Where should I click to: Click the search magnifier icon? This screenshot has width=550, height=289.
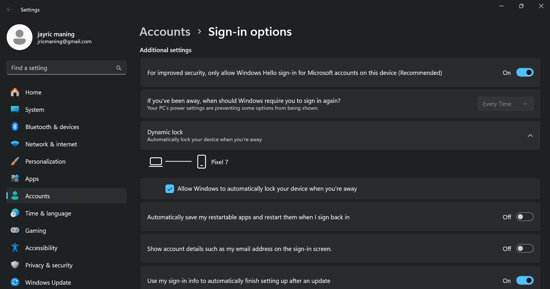pyautogui.click(x=119, y=68)
